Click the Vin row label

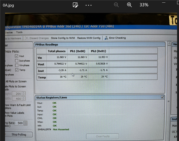pyautogui.click(x=40, y=58)
